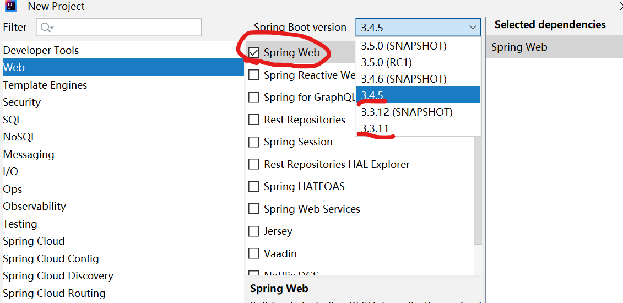The width and height of the screenshot is (623, 303).
Task: Enable the Spring Session checkbox
Action: click(253, 142)
